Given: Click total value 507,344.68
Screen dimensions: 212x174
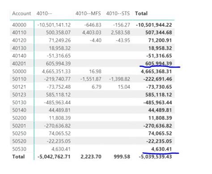Looking at the screenshot, I should point(159,33).
